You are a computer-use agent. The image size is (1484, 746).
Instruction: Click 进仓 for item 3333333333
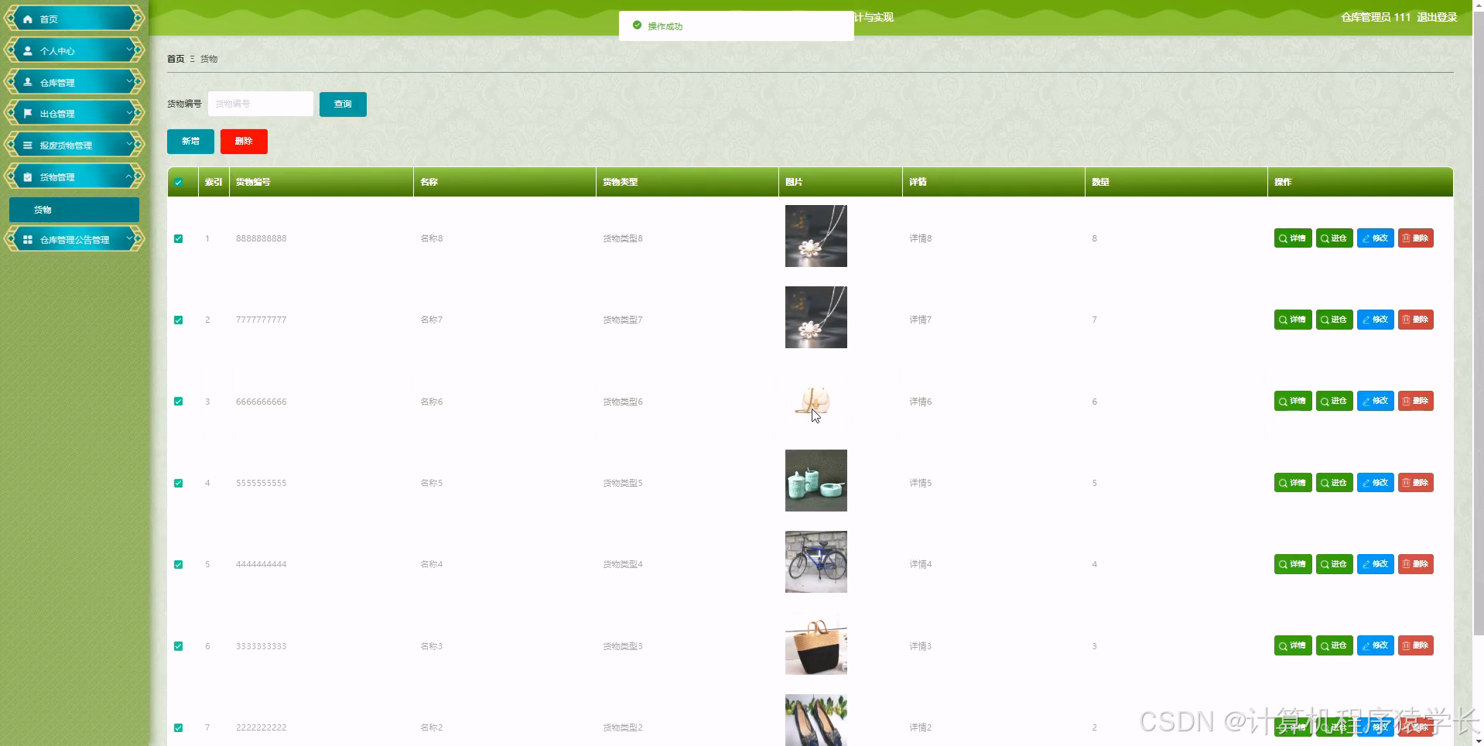coord(1334,645)
